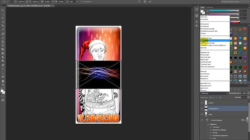Select the Pen tool
This screenshot has width=250, height=140.
click(3, 65)
